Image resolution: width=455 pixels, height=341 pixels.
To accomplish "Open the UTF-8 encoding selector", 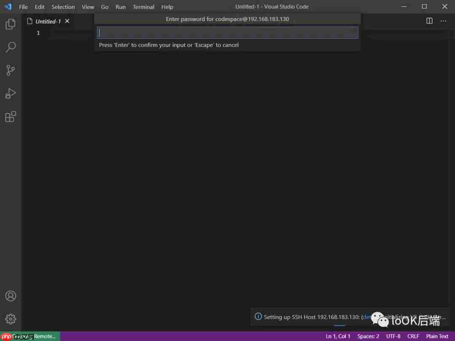I will pos(393,336).
